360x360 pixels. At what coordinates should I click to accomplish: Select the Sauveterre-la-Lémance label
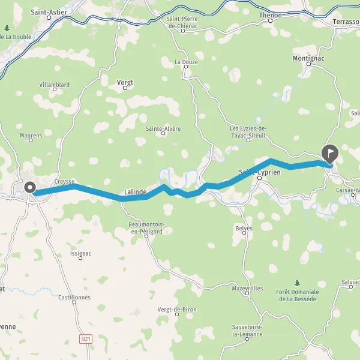247,331
